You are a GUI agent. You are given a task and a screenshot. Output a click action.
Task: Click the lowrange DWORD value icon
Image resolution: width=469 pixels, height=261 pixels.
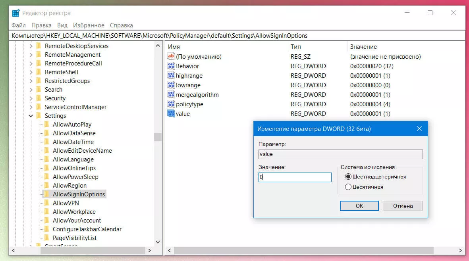[171, 85]
